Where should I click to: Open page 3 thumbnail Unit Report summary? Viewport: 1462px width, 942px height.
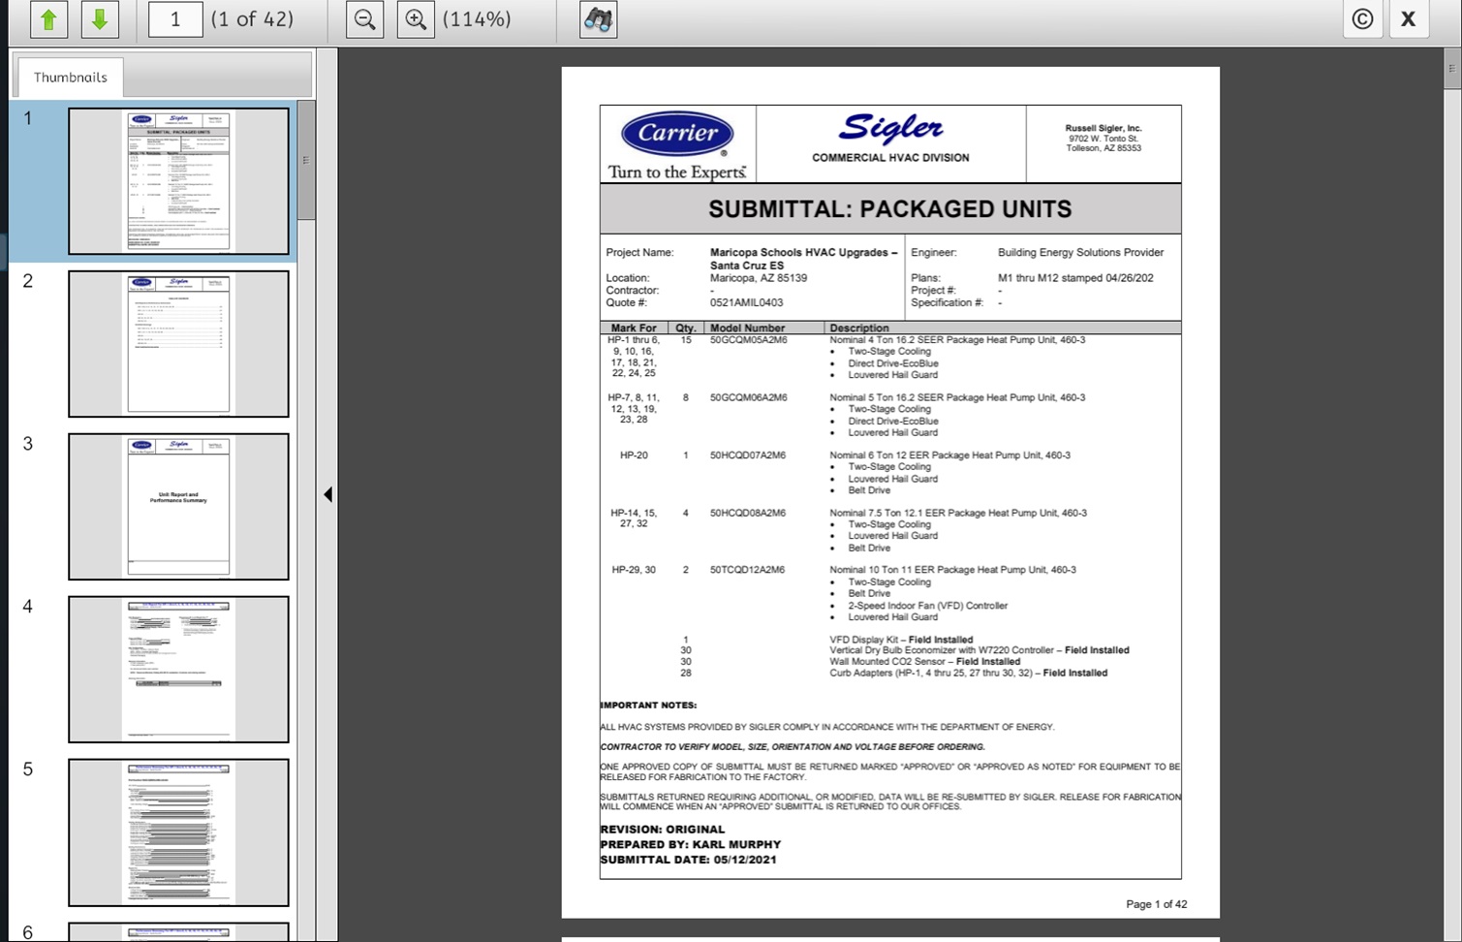178,507
